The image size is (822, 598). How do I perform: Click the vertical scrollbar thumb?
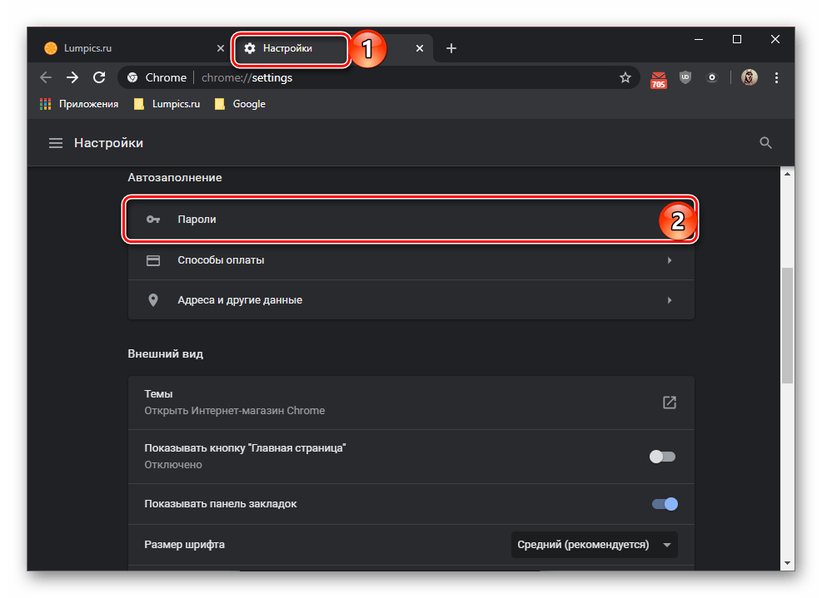pyautogui.click(x=787, y=326)
